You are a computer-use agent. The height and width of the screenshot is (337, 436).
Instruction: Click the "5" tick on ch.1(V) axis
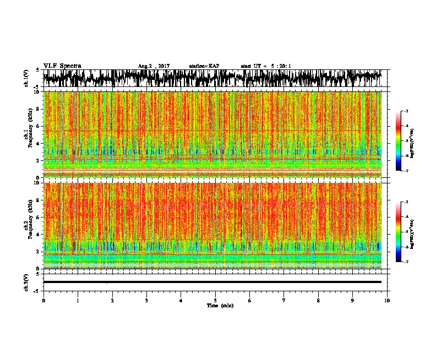38,70
